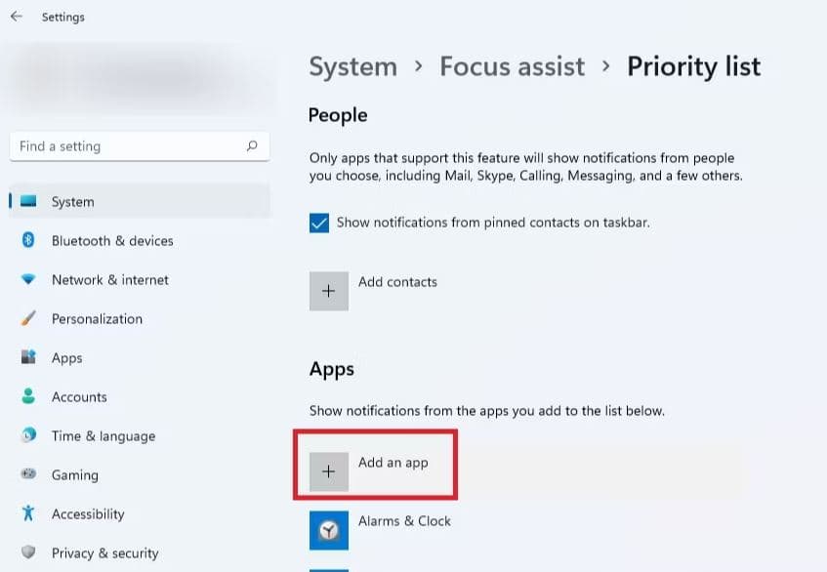Screen dimensions: 827x572
Task: Select the Alarms & Clock app entry
Action: [x=403, y=521]
